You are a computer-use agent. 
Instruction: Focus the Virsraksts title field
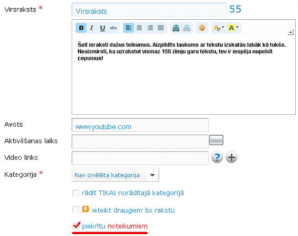pos(149,10)
